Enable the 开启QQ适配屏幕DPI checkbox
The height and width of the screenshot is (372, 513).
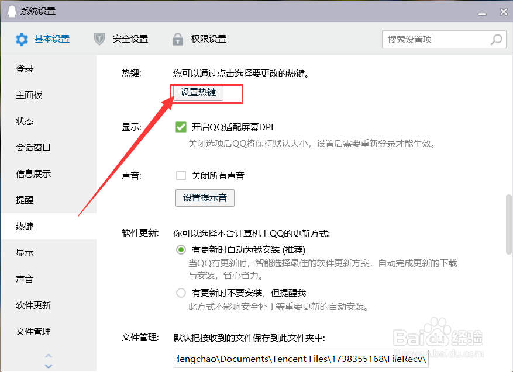181,127
